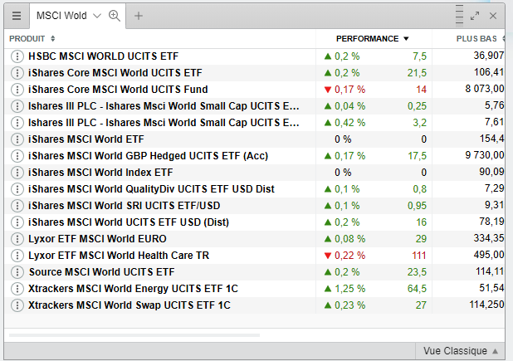Click the 114,250 plus bas value

pyautogui.click(x=486, y=305)
